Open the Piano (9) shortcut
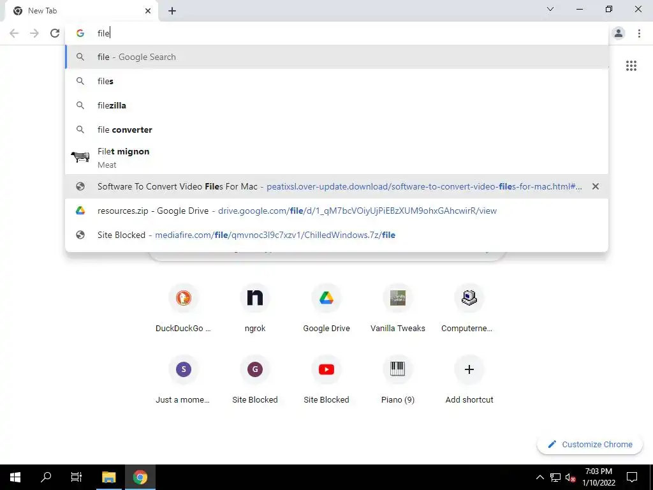The image size is (653, 490). point(398,379)
